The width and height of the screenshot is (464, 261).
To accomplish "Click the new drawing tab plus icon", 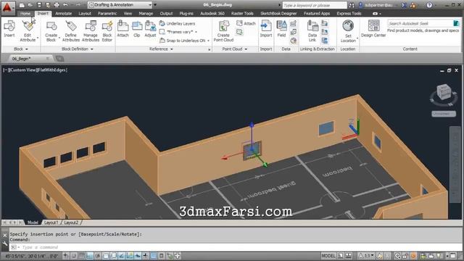I will coord(59,59).
